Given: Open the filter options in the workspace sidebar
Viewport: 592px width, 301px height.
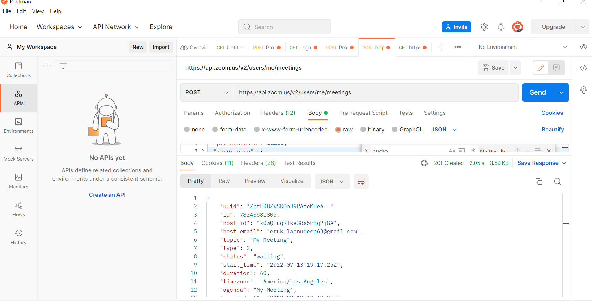Looking at the screenshot, I should click(63, 66).
